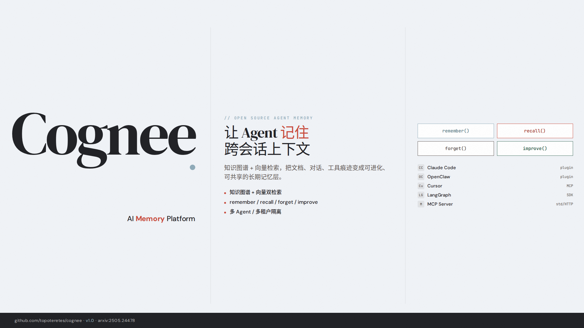Click the SDK tag next to LangGraph
This screenshot has height=328, width=584.
(x=570, y=195)
